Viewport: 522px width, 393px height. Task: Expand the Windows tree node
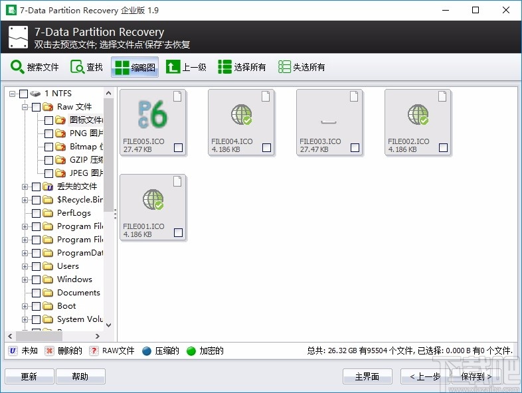tap(25, 280)
